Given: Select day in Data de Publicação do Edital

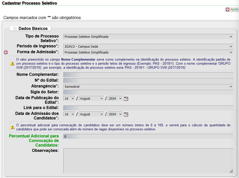Looking at the screenshot, I should click(x=69, y=99).
